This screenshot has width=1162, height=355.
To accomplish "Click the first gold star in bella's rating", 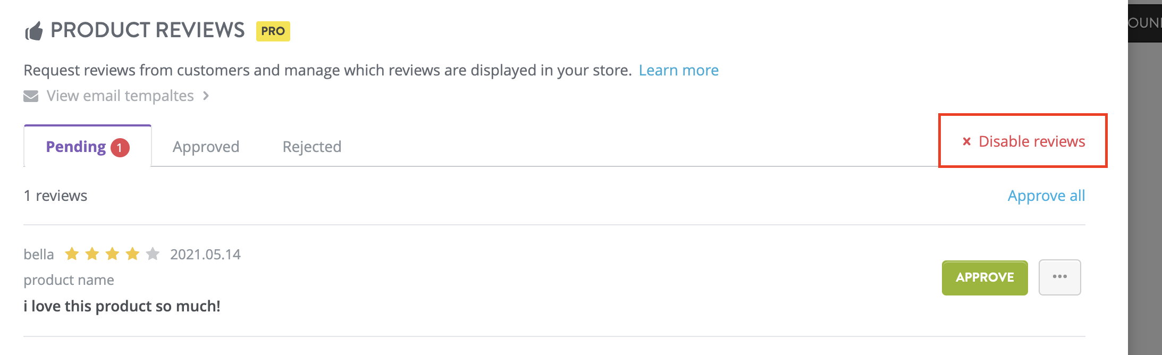I will click(x=72, y=254).
